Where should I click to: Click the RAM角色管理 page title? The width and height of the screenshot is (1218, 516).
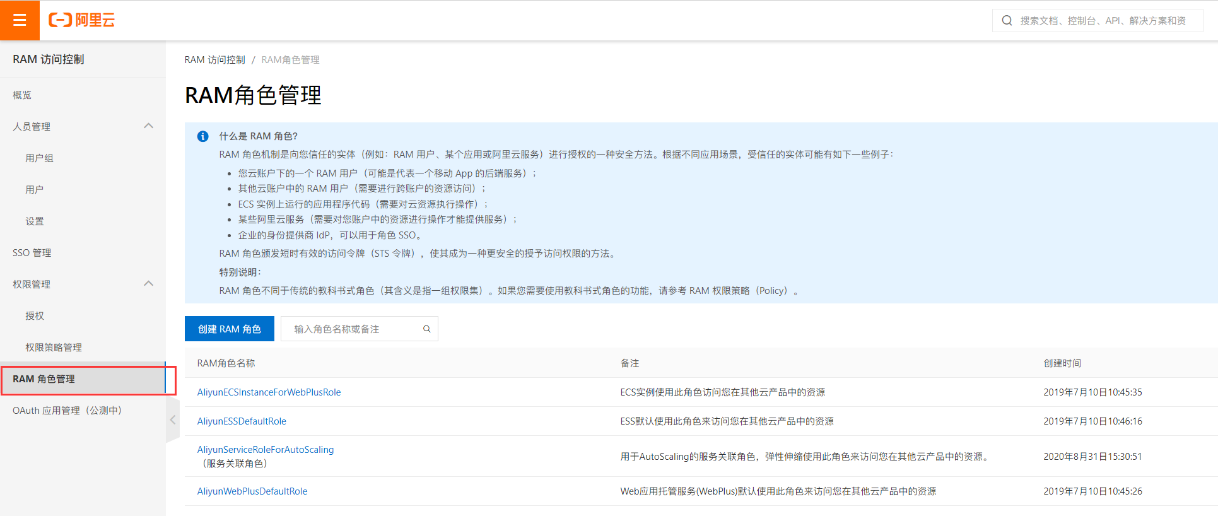click(253, 95)
